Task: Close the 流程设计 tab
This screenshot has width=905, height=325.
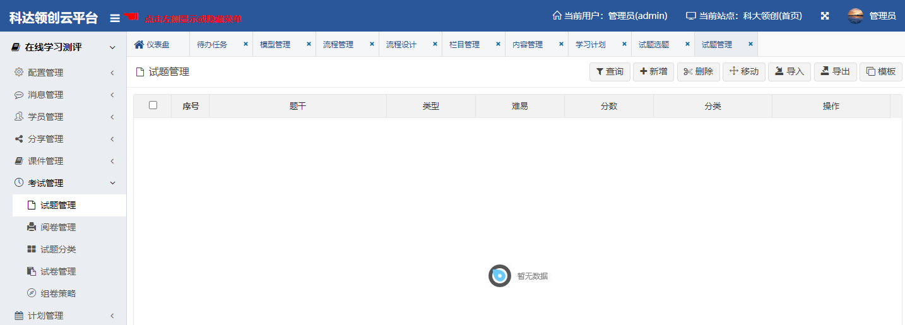Action: pos(435,44)
